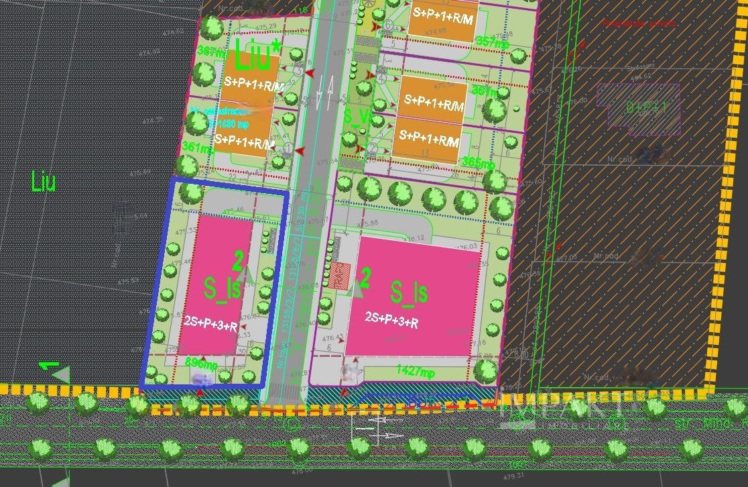
Task: Click the red hatched square beside the large pink building
Action: (x=339, y=275)
